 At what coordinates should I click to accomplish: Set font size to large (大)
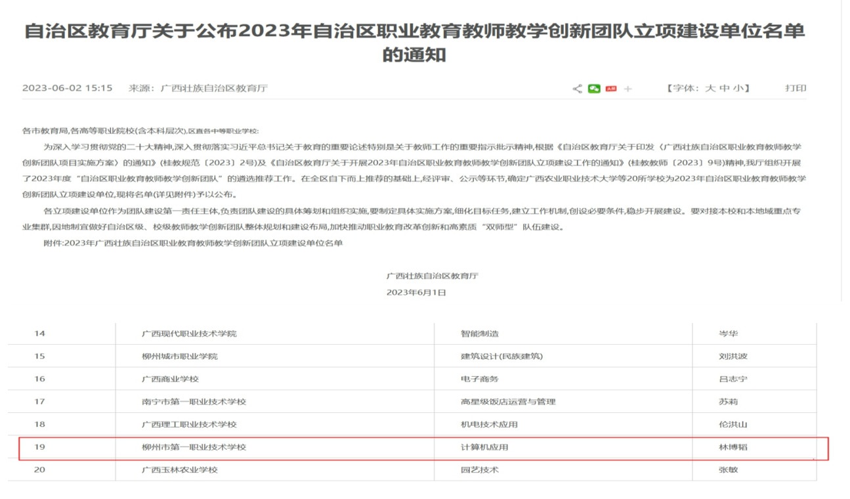710,88
